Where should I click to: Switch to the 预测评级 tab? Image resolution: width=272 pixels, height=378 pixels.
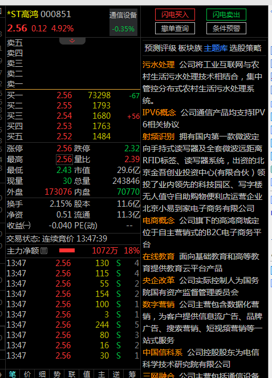coord(160,48)
